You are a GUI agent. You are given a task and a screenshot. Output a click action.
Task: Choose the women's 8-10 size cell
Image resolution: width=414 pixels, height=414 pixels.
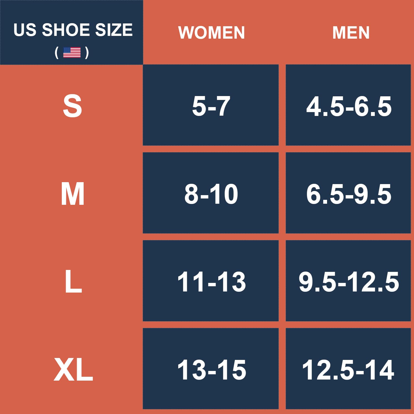[211, 194]
